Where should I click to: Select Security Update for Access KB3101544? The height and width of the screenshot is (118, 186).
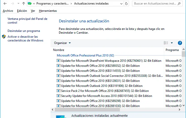tap(107, 96)
